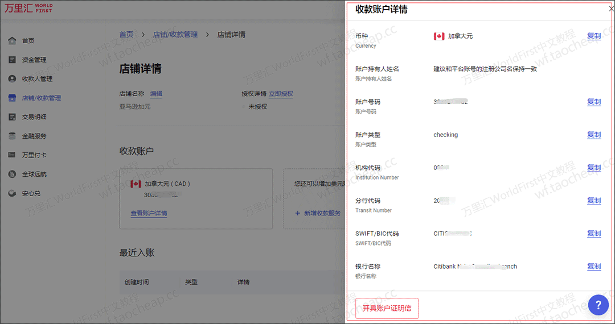Open 资金管理 menu item
The image size is (615, 324).
[x=34, y=60]
